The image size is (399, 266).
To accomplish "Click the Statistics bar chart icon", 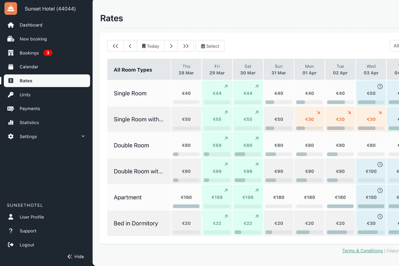I will (11, 123).
